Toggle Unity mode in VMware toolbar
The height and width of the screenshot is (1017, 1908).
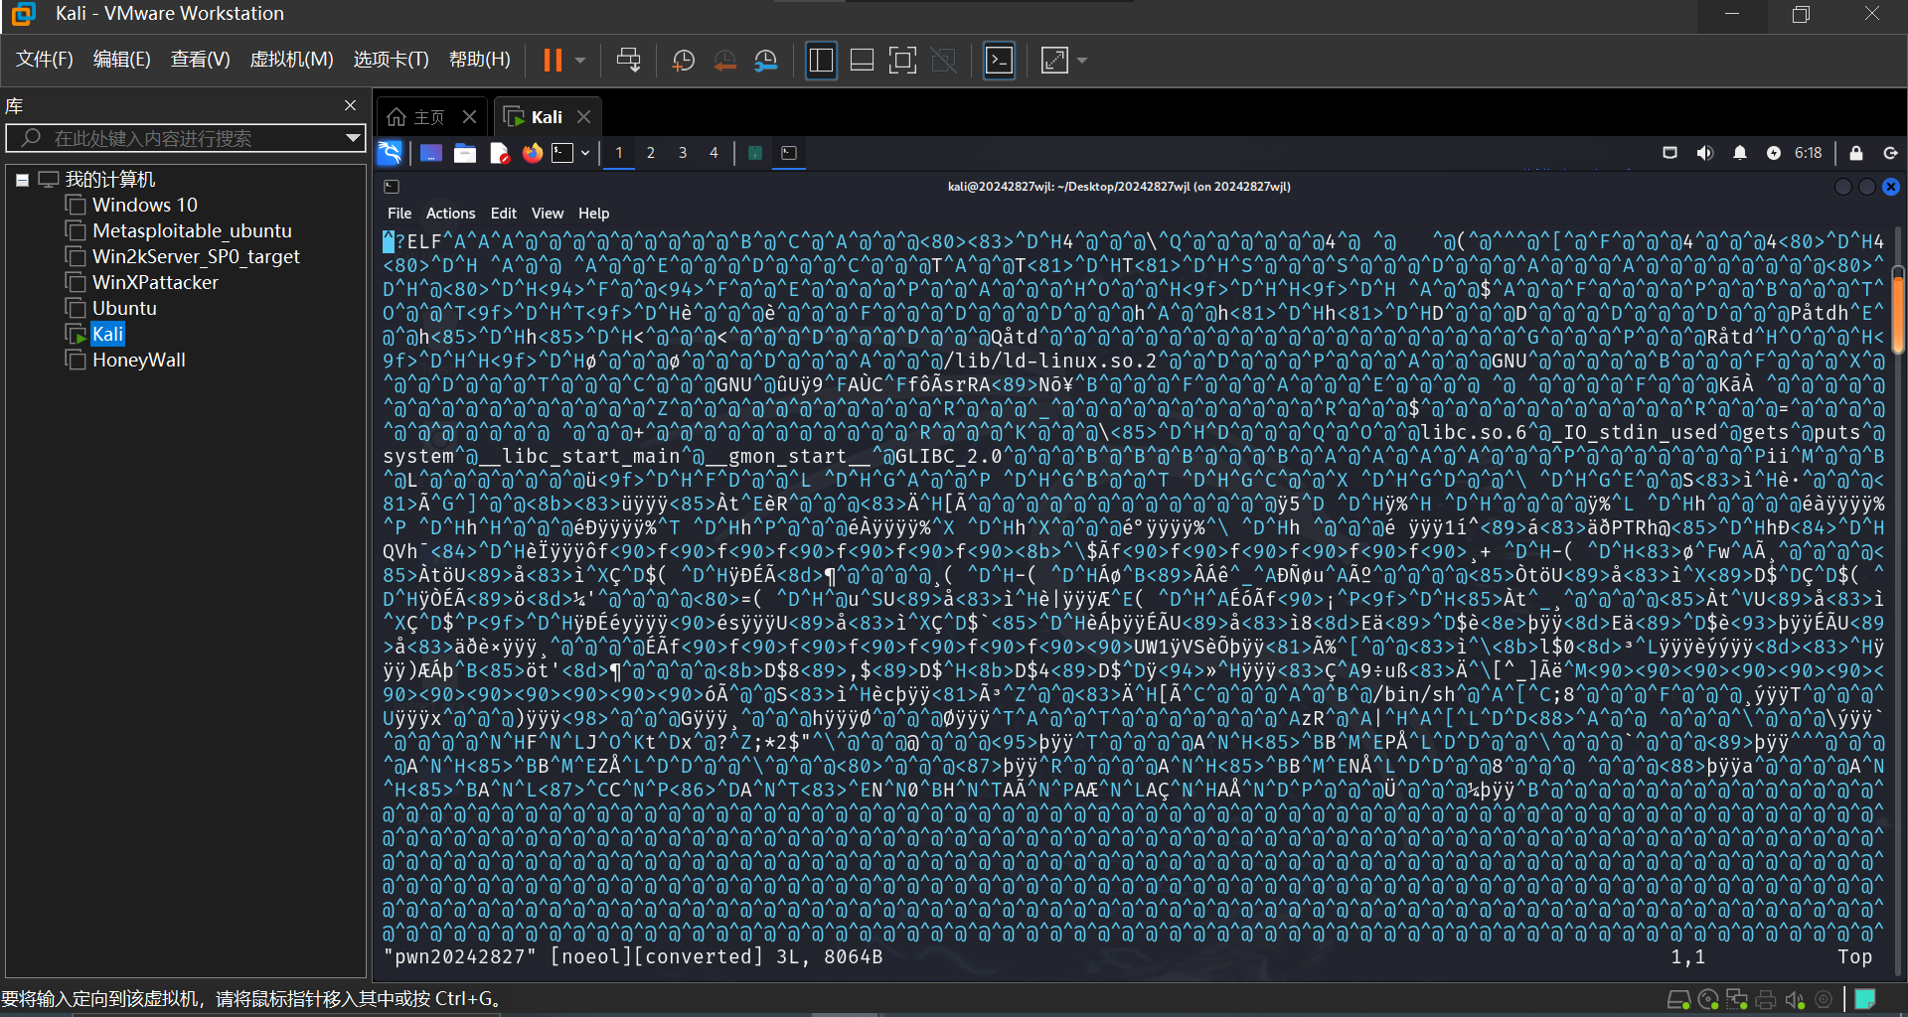[944, 61]
